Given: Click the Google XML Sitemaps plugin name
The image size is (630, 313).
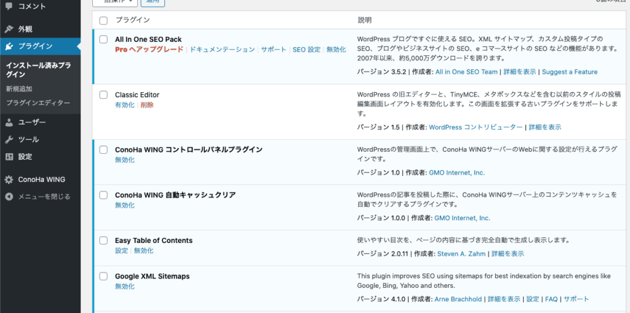Looking at the screenshot, I should [x=153, y=276].
